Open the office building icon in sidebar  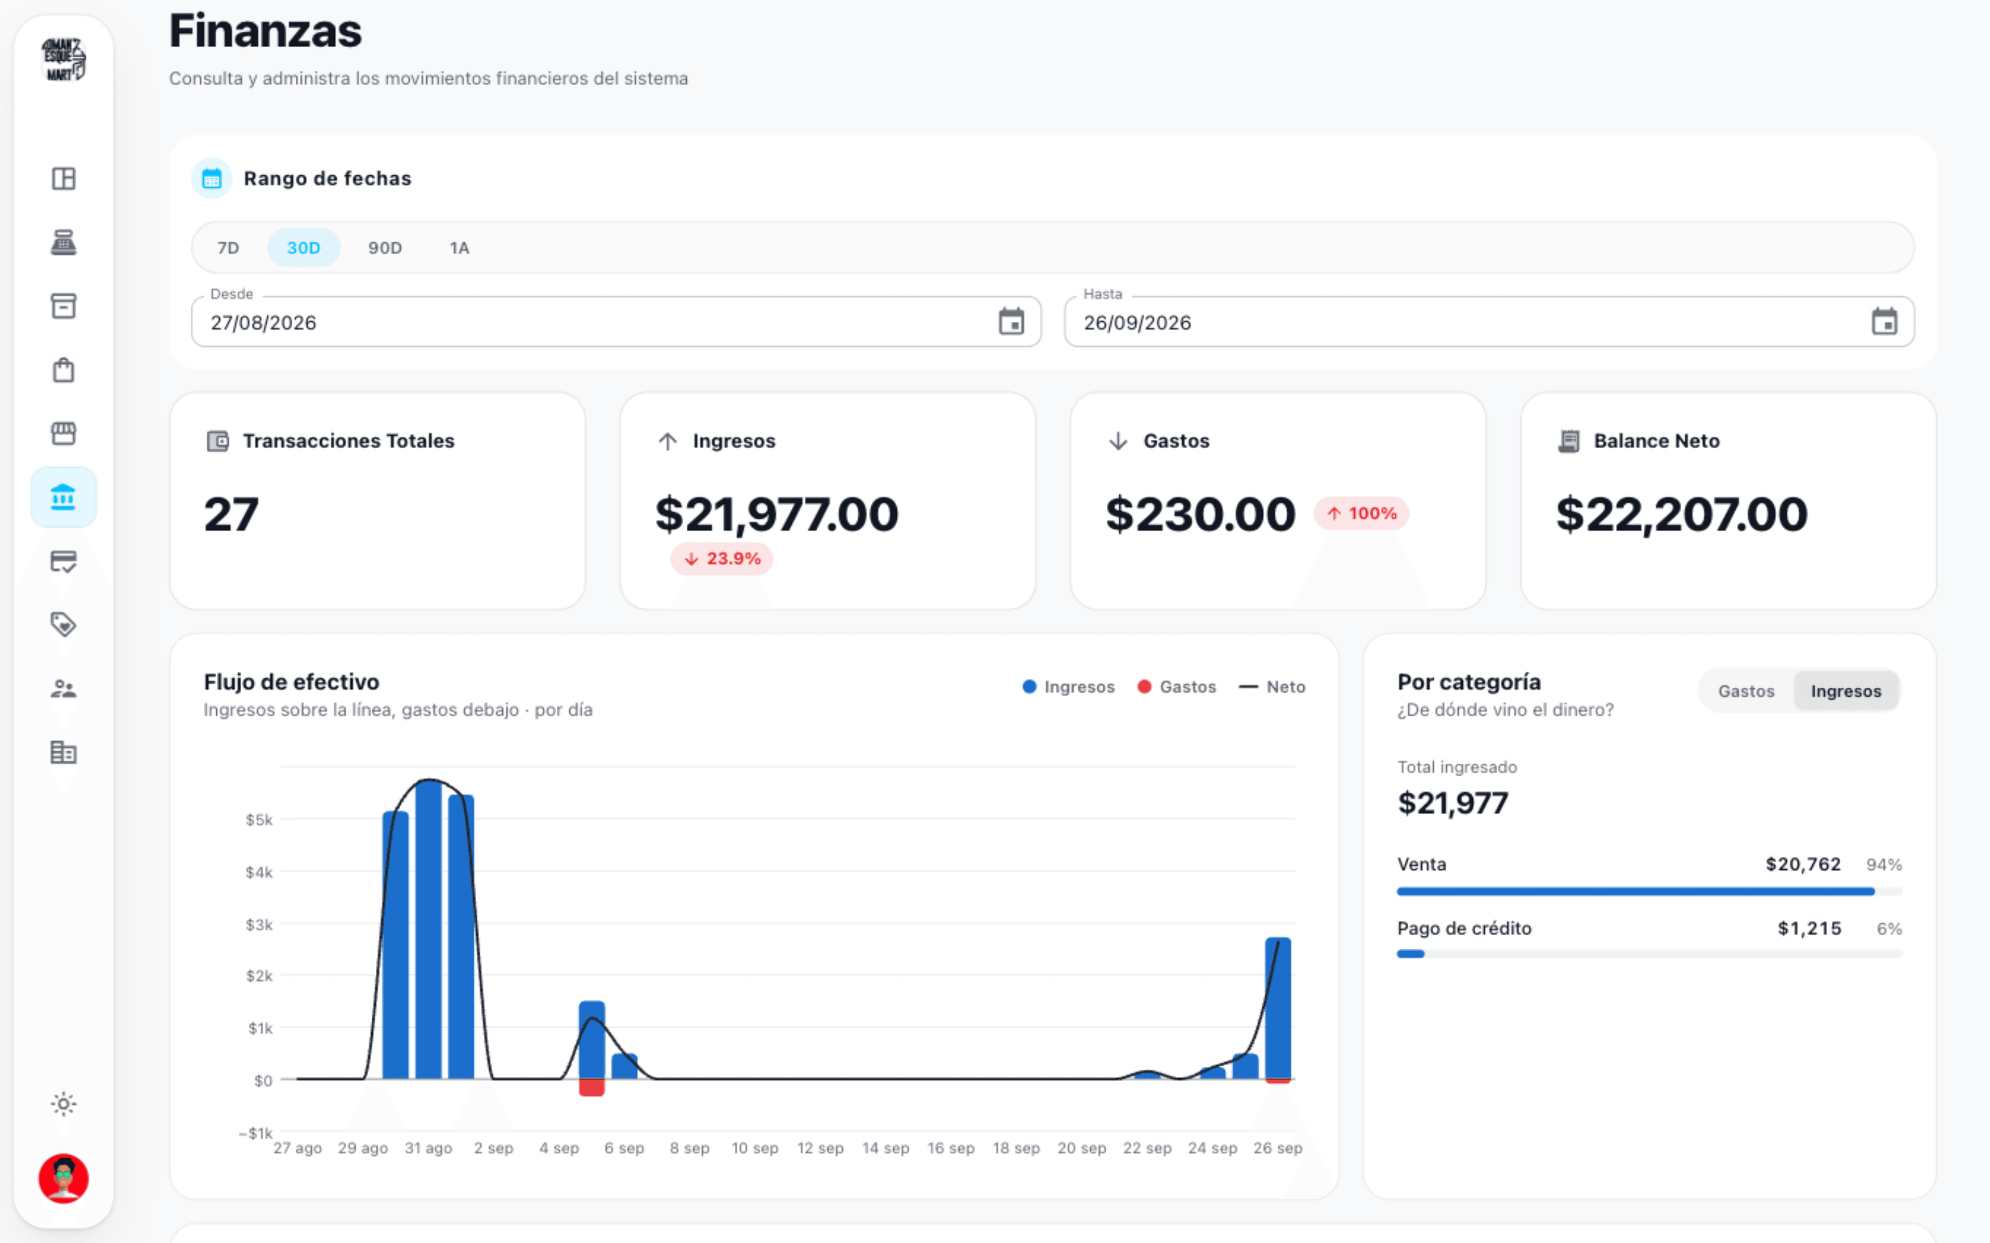[64, 752]
